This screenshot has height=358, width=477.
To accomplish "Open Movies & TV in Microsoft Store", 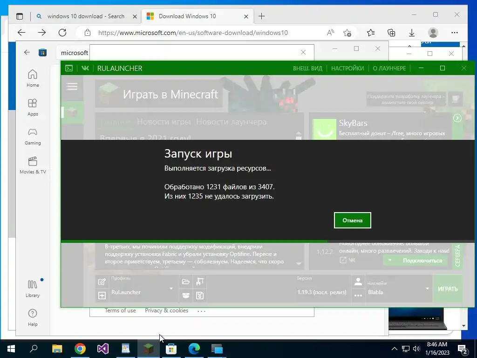I will [x=33, y=165].
